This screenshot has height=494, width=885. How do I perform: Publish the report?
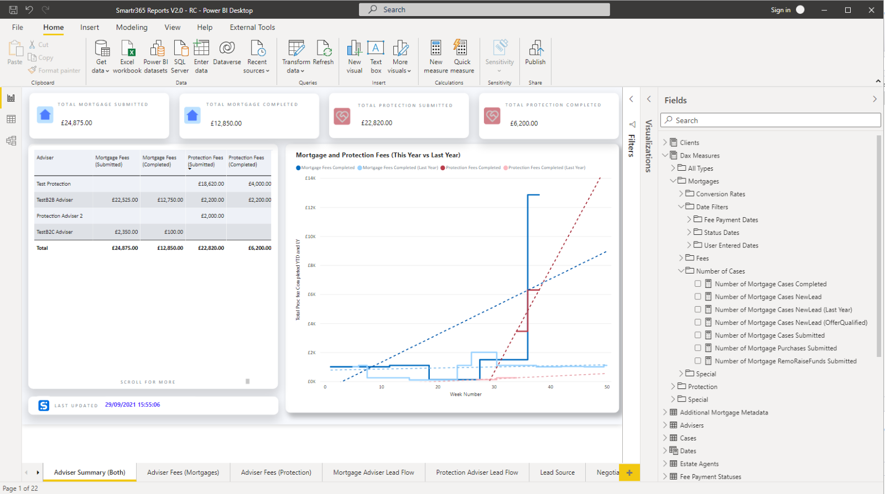point(535,52)
